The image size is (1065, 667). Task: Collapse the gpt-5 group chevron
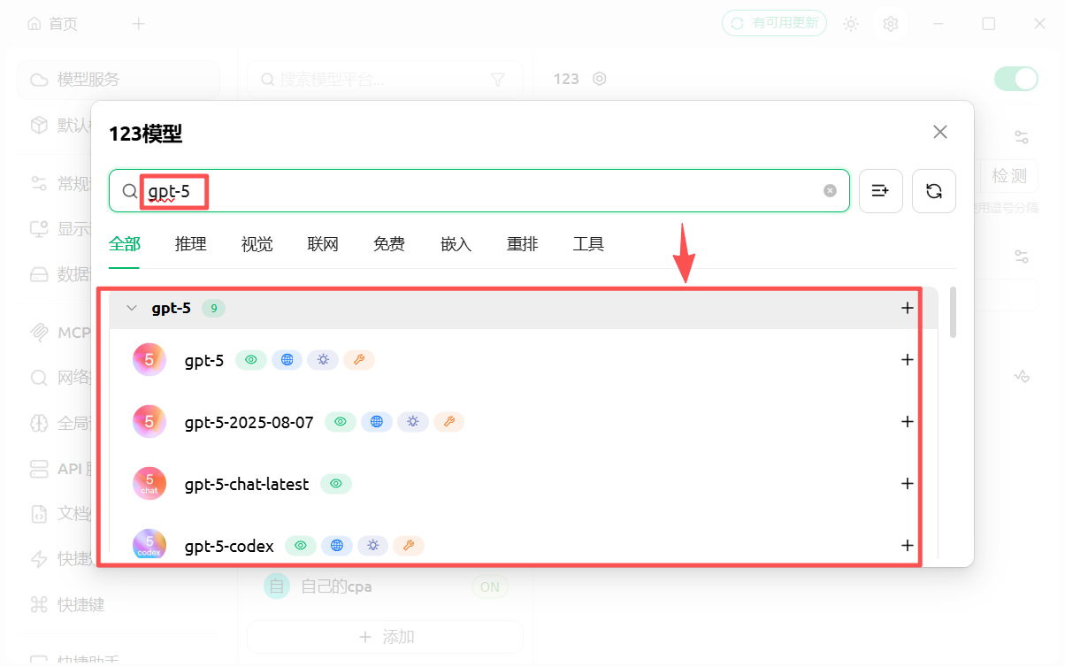point(132,308)
